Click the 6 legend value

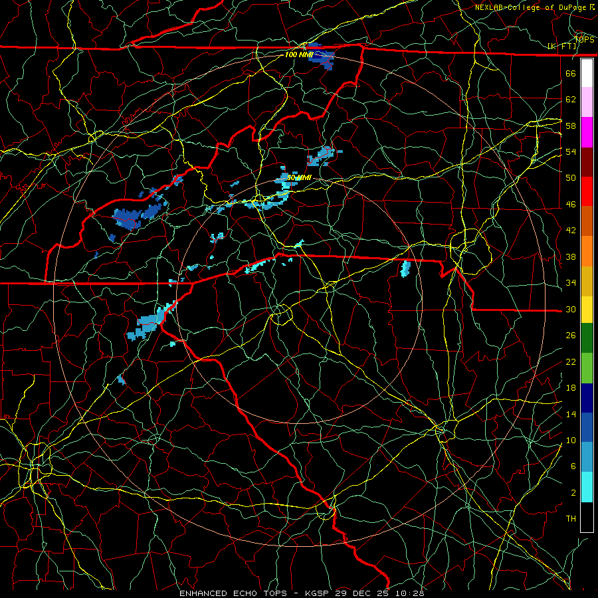573,466
